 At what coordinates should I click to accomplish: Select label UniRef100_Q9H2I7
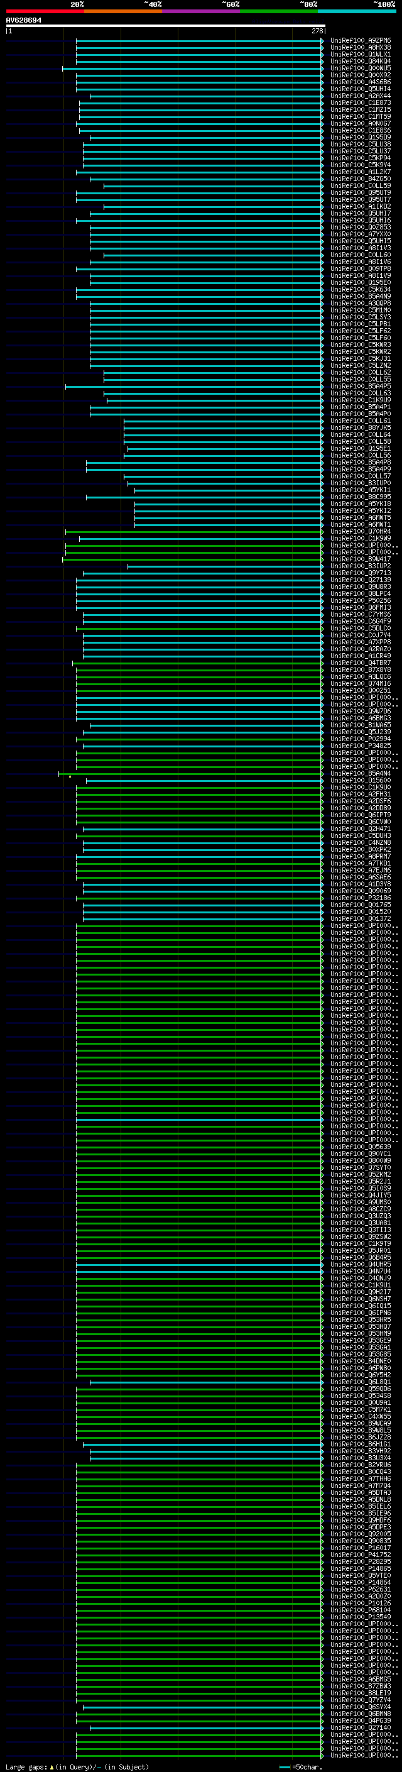click(x=361, y=1292)
